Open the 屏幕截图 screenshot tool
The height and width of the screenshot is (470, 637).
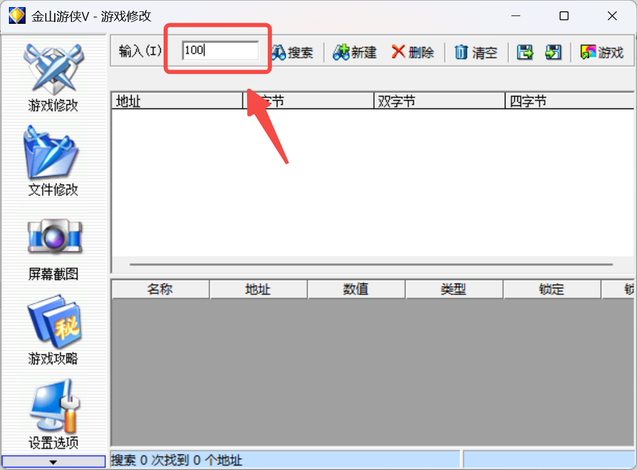click(x=53, y=249)
